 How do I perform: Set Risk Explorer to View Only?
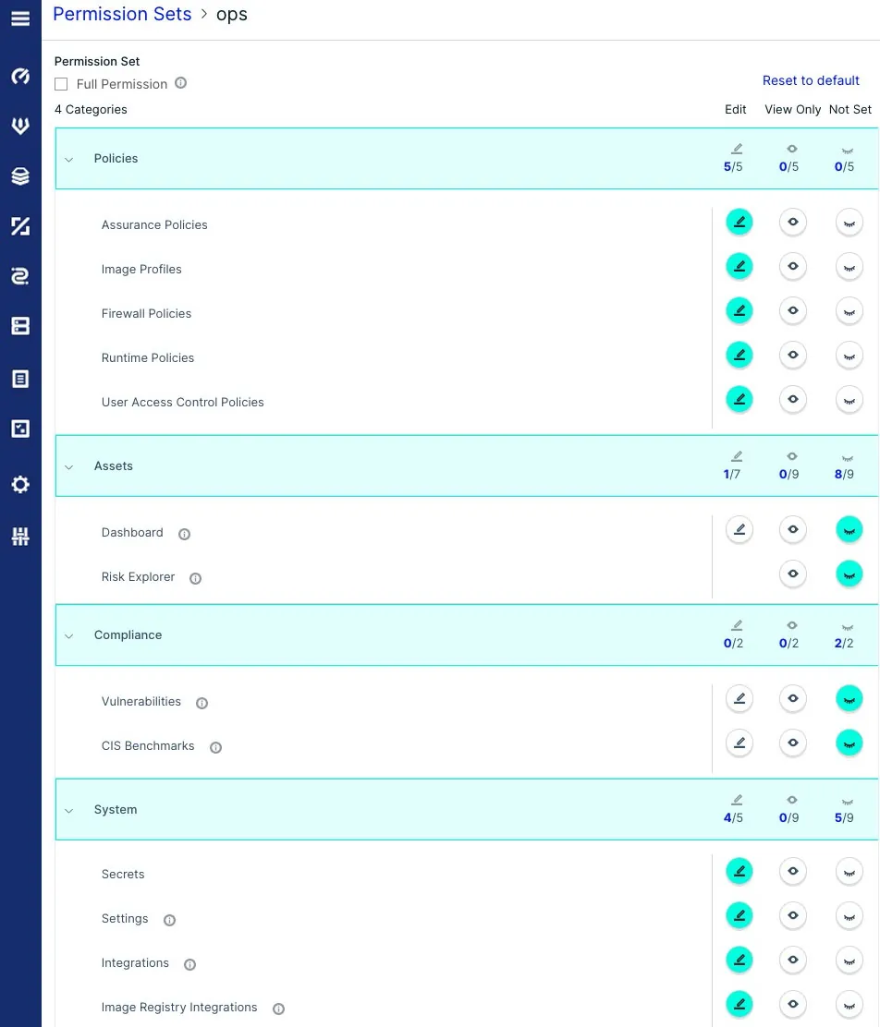pyautogui.click(x=793, y=574)
